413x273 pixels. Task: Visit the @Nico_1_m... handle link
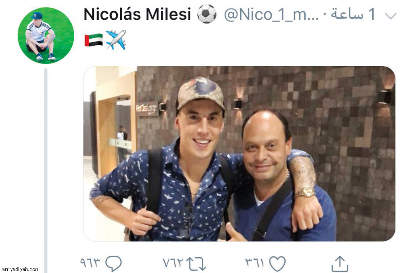271,15
